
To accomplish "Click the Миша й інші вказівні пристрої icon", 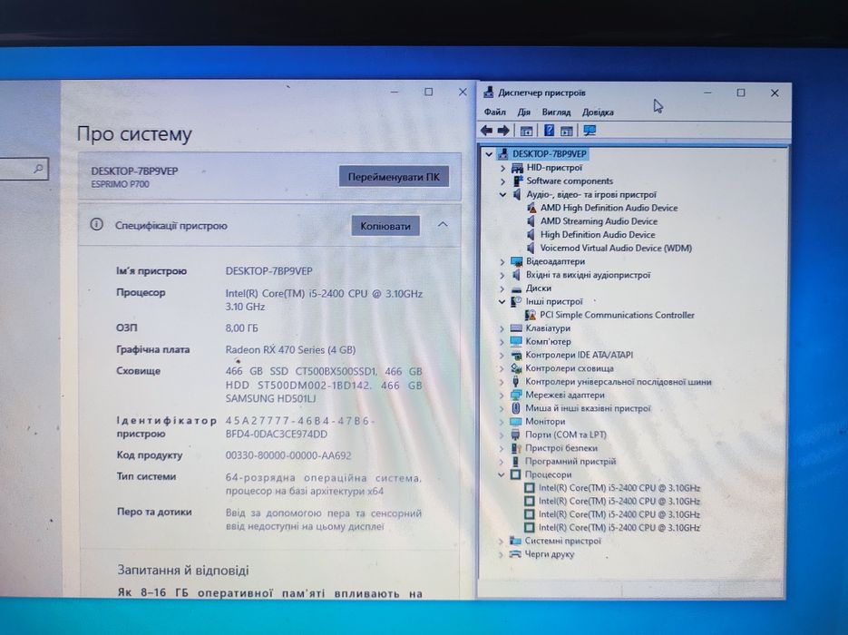I will pos(516,408).
